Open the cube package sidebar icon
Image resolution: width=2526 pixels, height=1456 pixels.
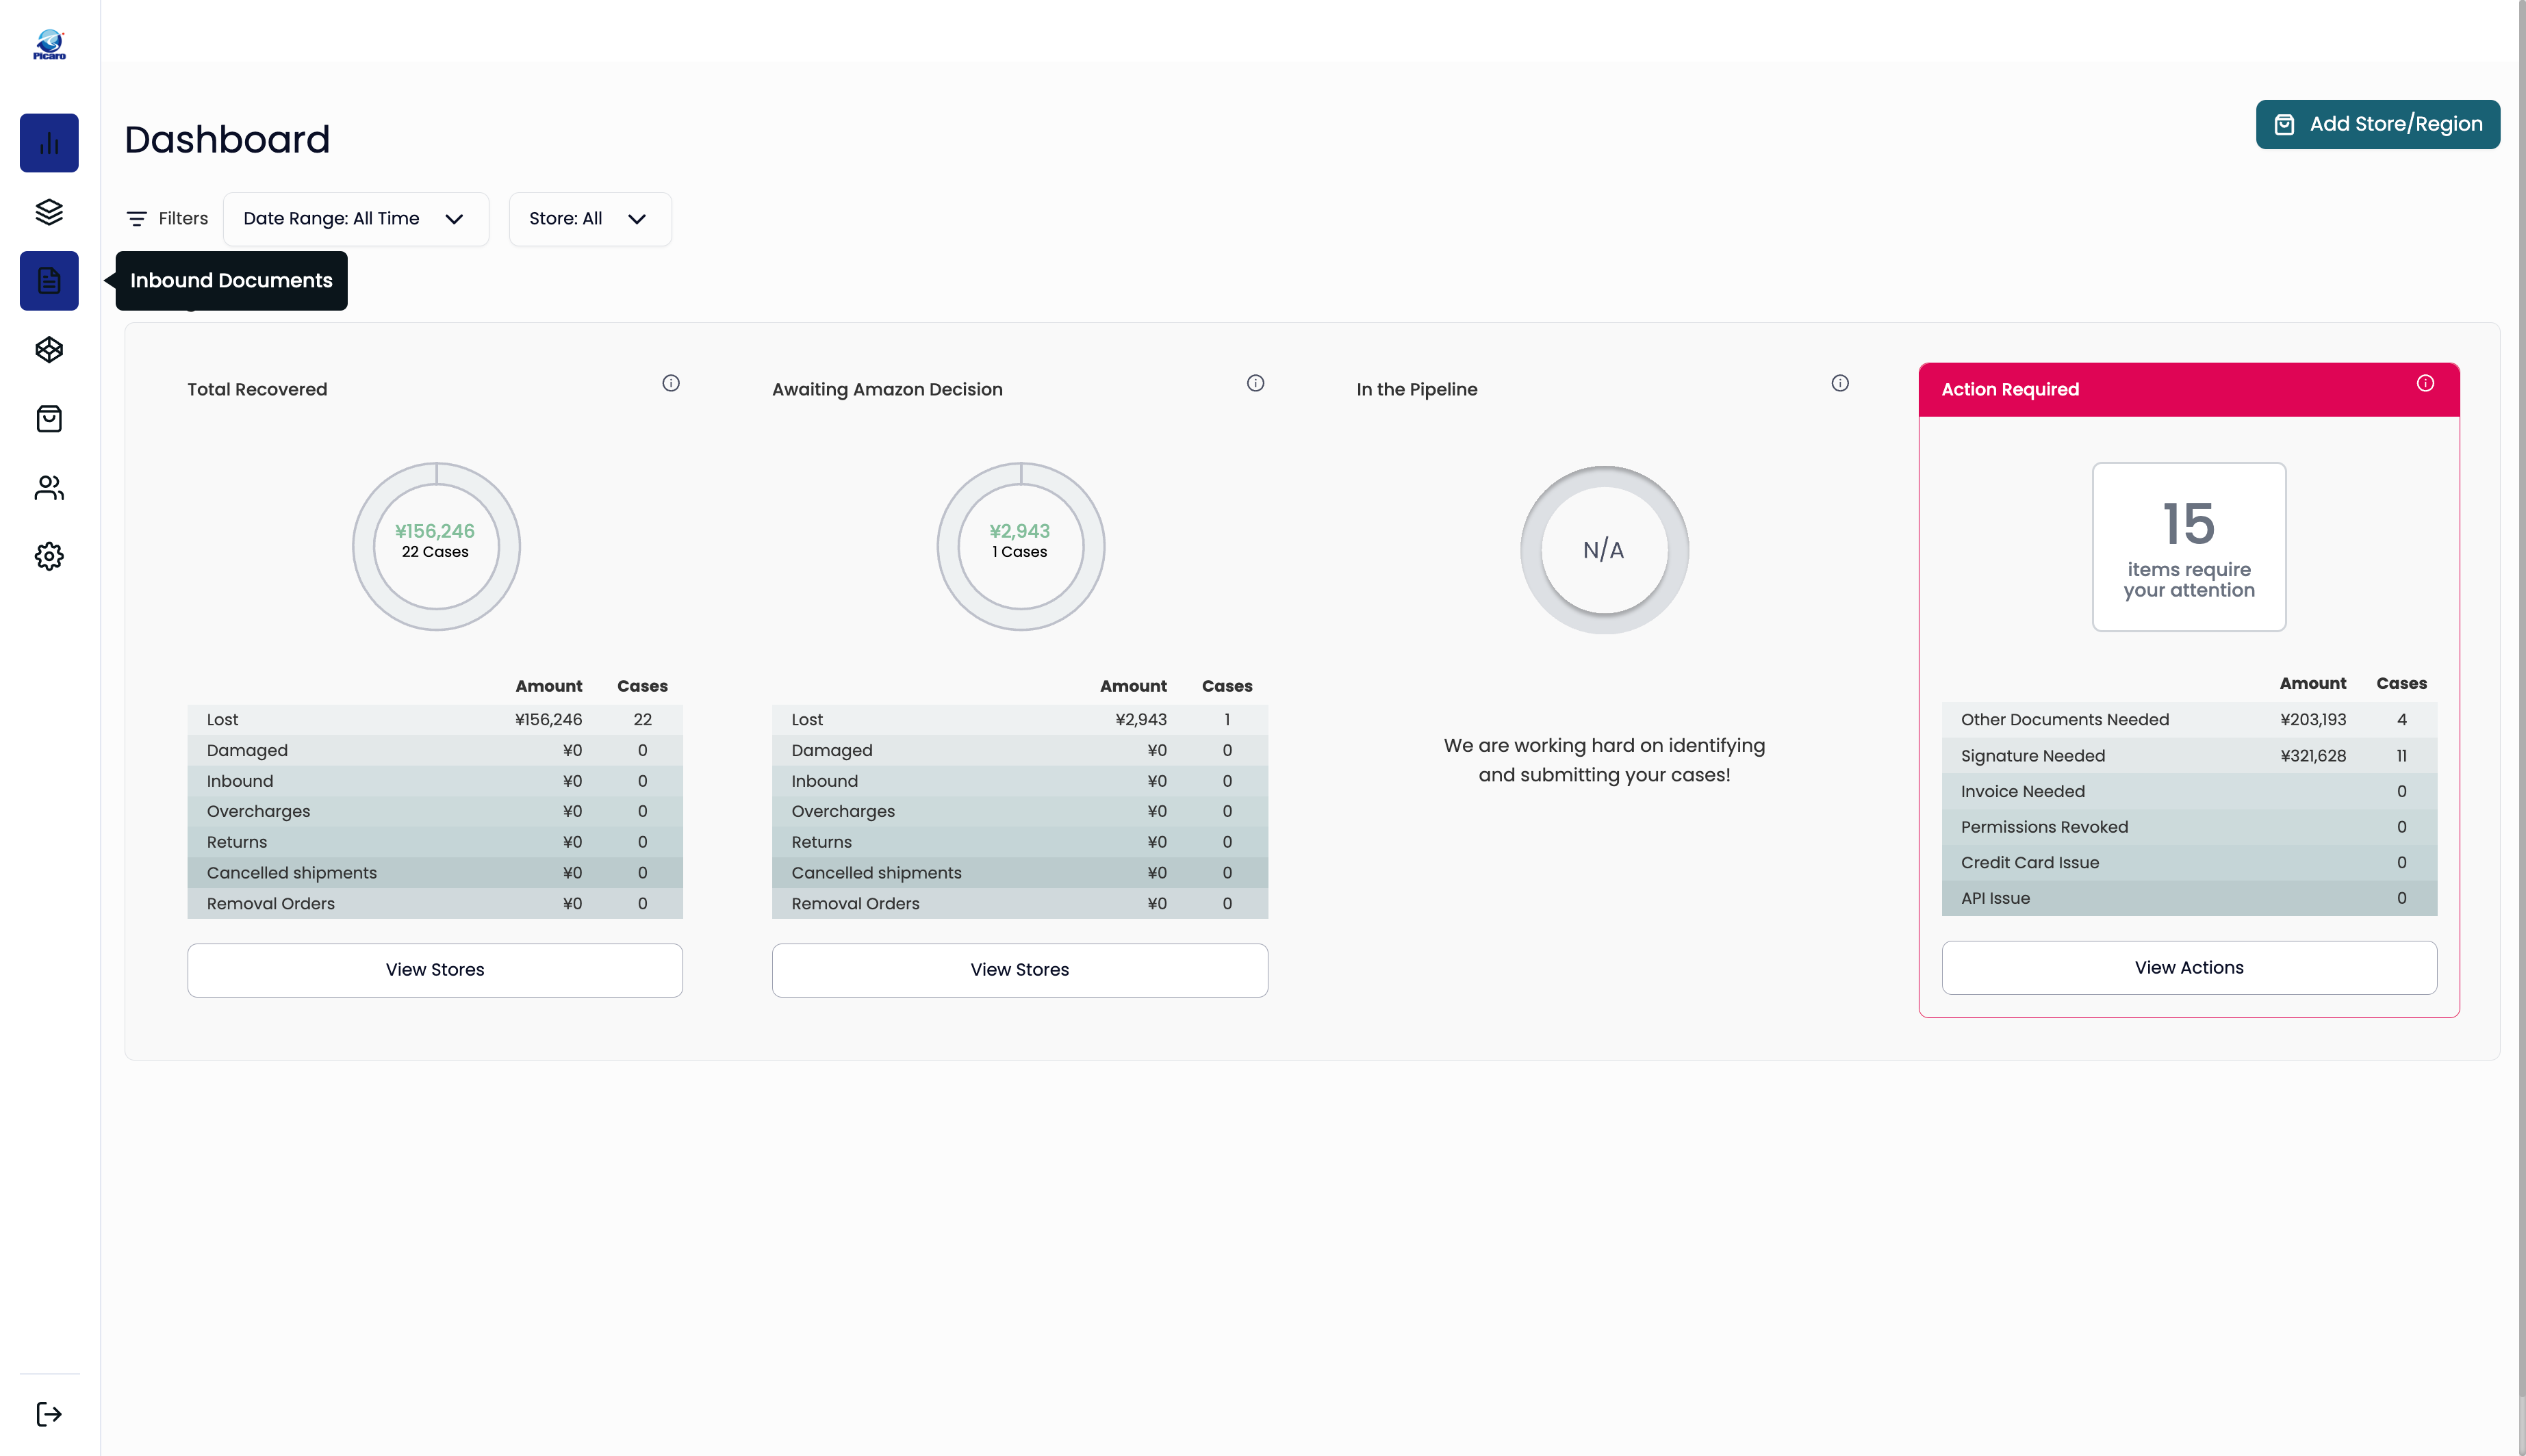[x=49, y=350]
